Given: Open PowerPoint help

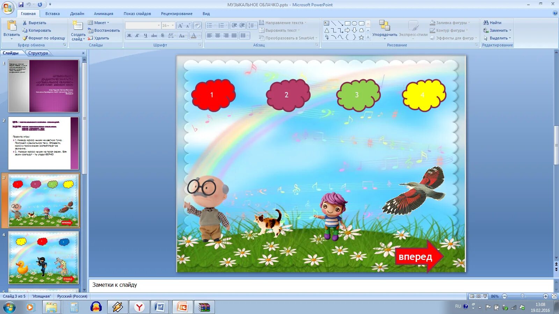Looking at the screenshot, I should [555, 13].
